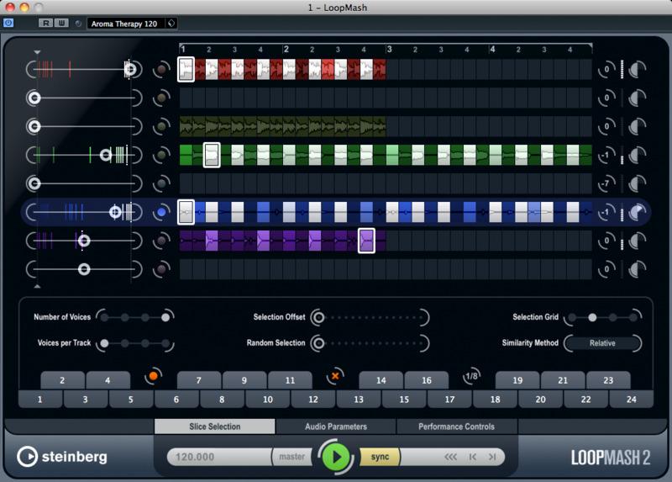Switch to the Audio Parameters tab

(336, 426)
